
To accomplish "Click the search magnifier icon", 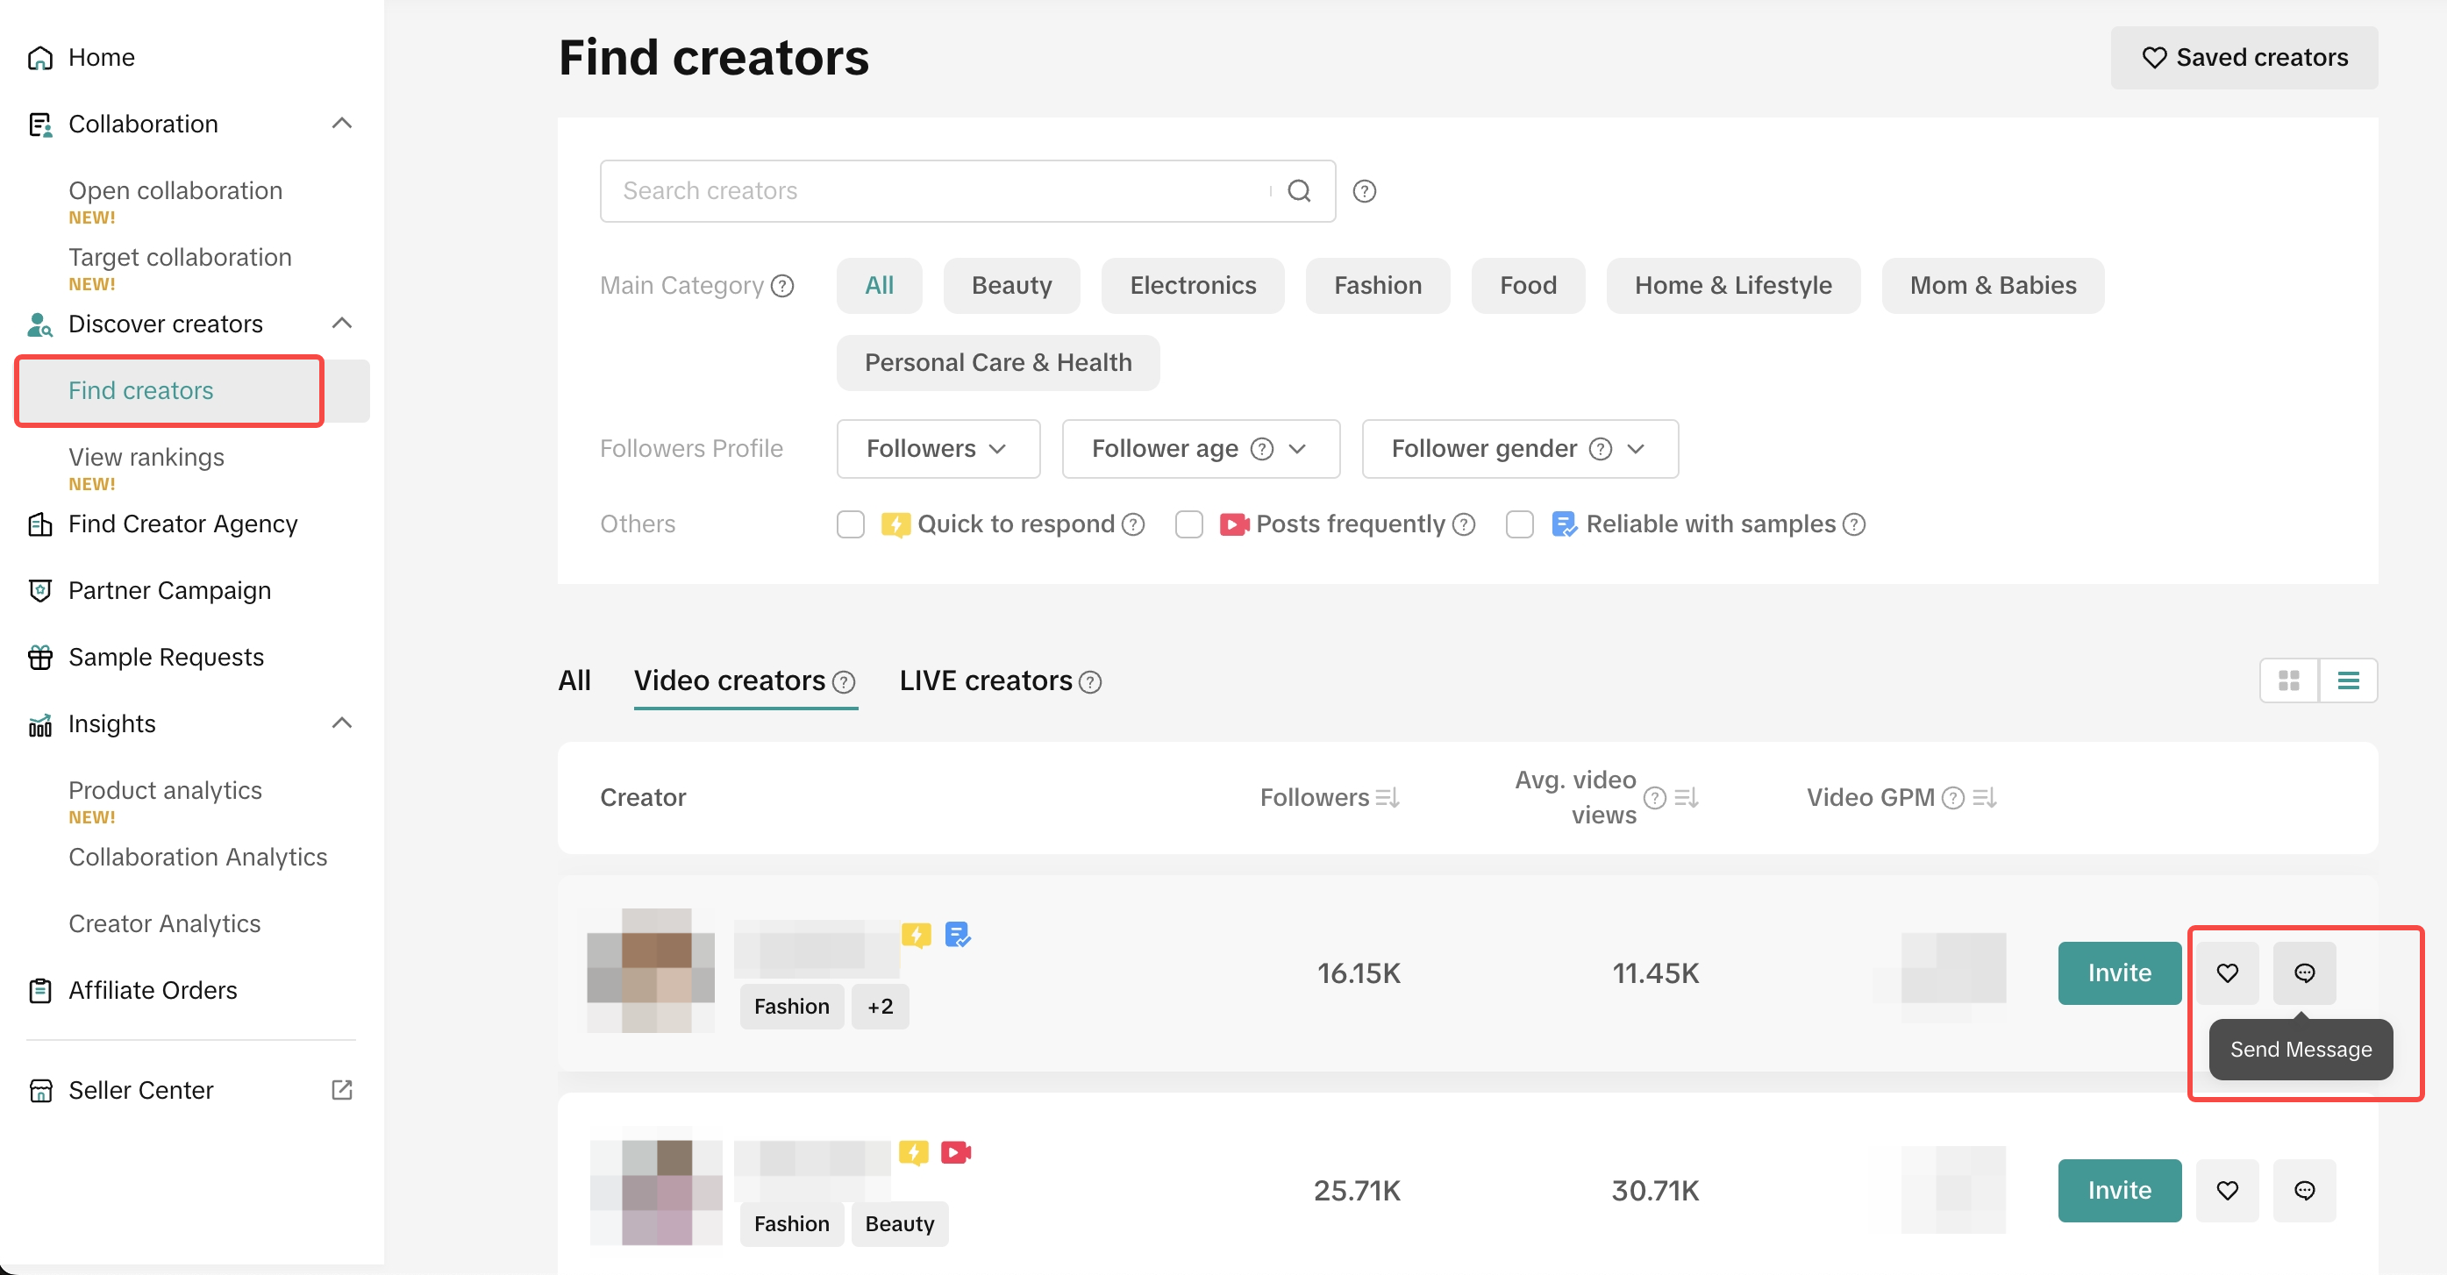I will tap(1299, 191).
